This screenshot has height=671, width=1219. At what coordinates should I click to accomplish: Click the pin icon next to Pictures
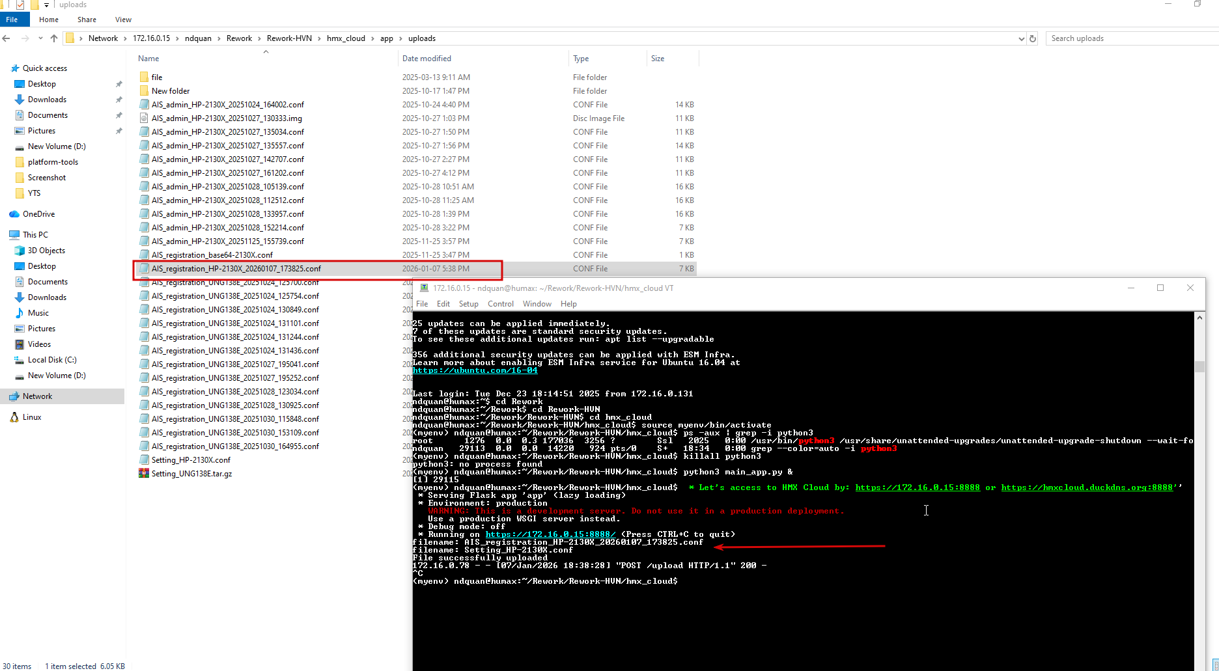click(119, 131)
